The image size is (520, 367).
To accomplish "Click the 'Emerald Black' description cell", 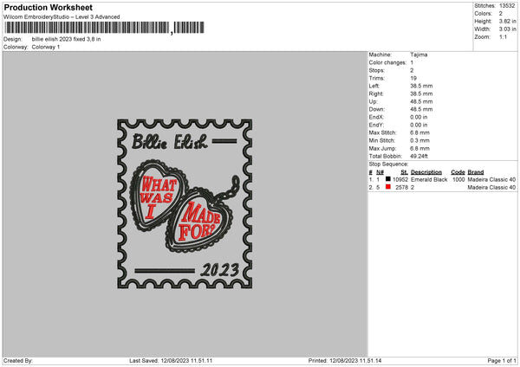I will pos(429,179).
